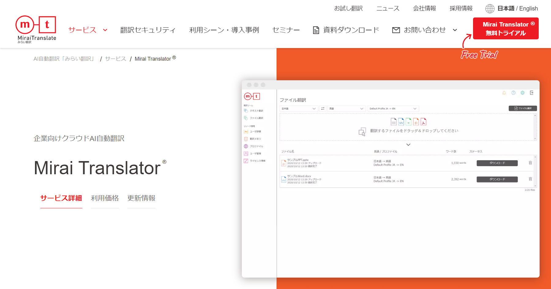Switch the site language to 日本語
551x289 pixels.
pos(506,9)
